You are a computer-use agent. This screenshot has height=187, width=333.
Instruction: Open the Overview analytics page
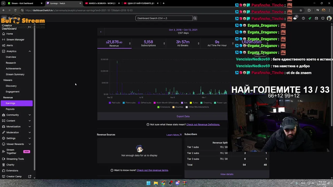11,57
